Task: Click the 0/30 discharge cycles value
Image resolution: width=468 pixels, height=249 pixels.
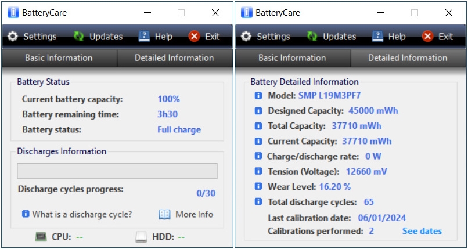Action: [x=206, y=193]
